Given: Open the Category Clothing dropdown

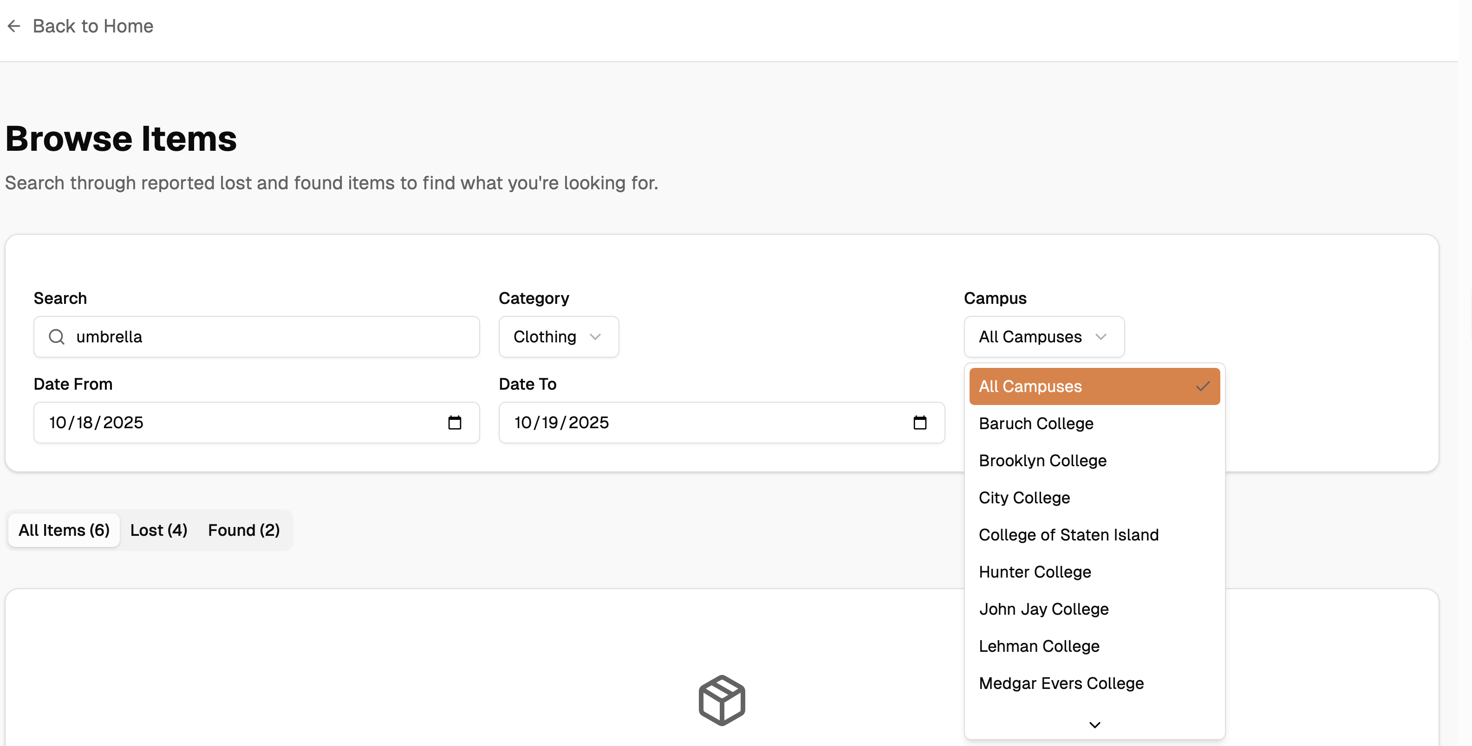Looking at the screenshot, I should (x=558, y=337).
